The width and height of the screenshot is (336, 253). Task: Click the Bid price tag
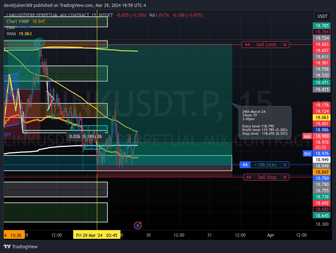307,154
